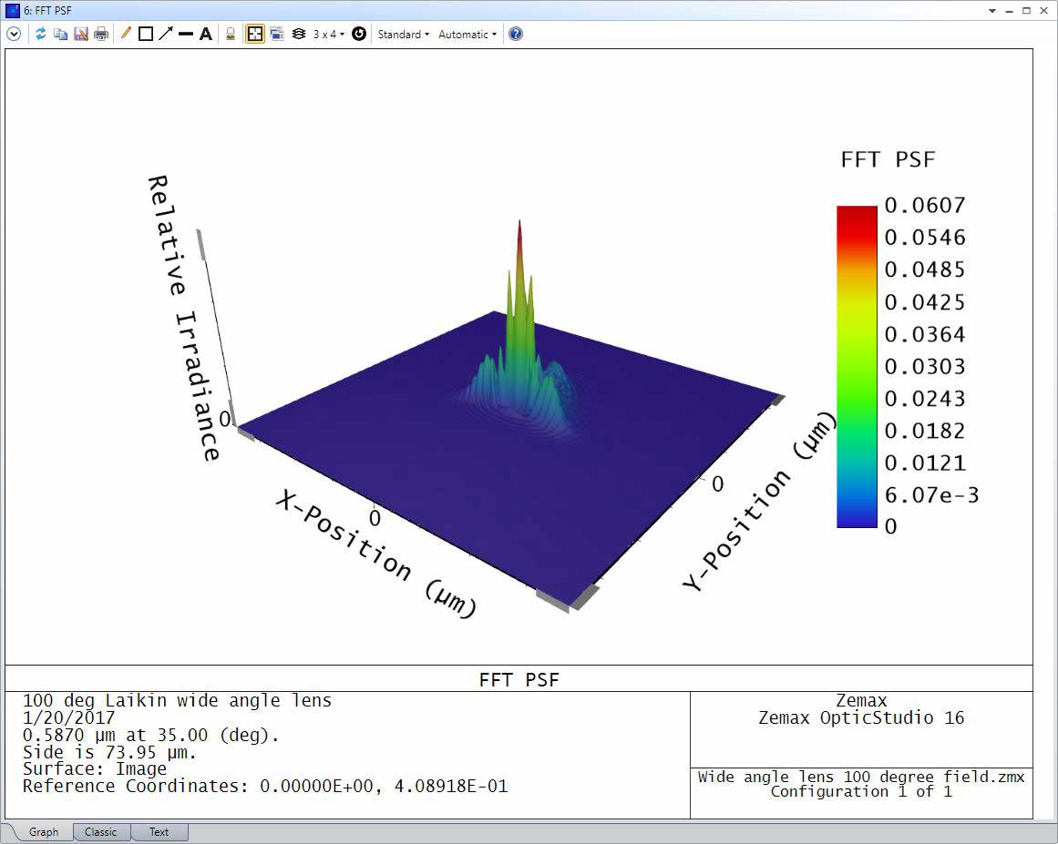Switch to the Graph tab
The height and width of the screenshot is (844, 1058).
[44, 832]
